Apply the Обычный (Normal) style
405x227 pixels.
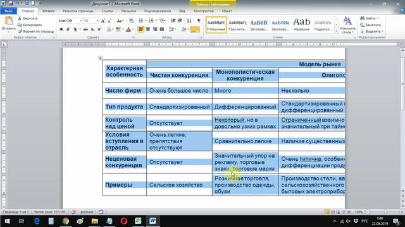(x=216, y=25)
